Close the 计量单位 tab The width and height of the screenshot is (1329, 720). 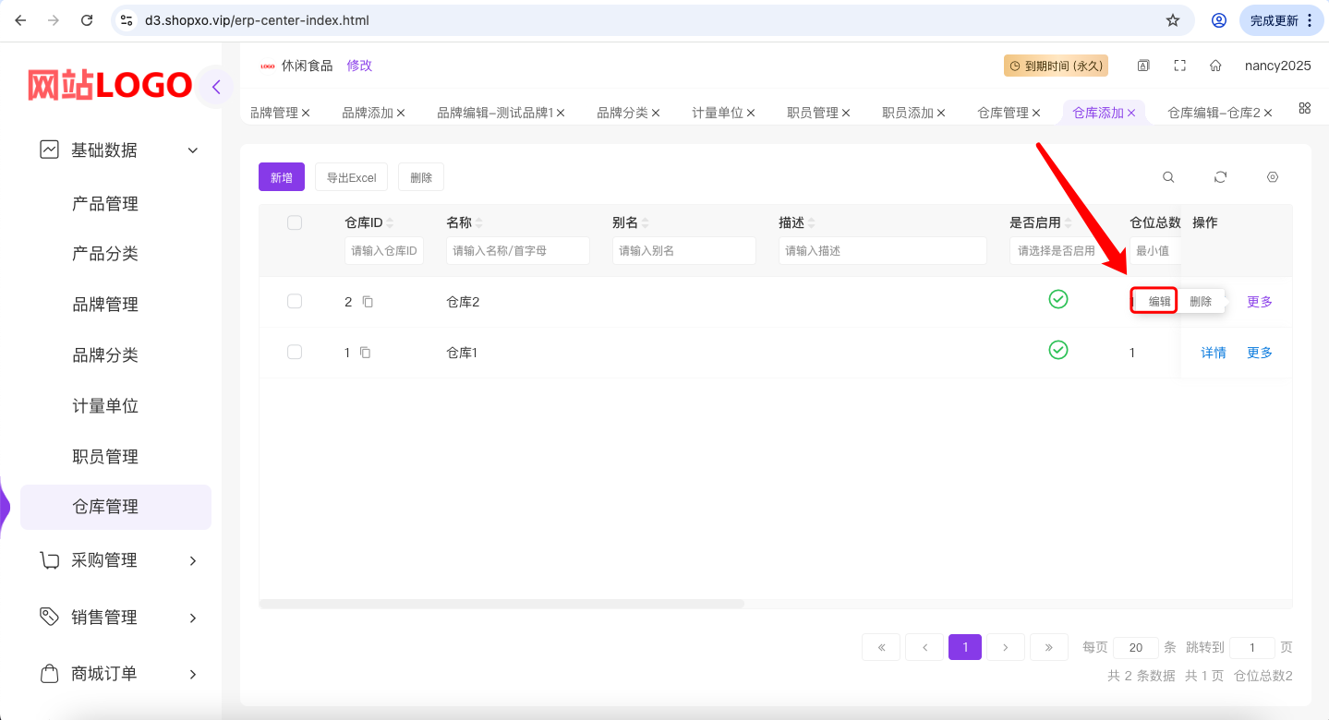[x=751, y=113]
